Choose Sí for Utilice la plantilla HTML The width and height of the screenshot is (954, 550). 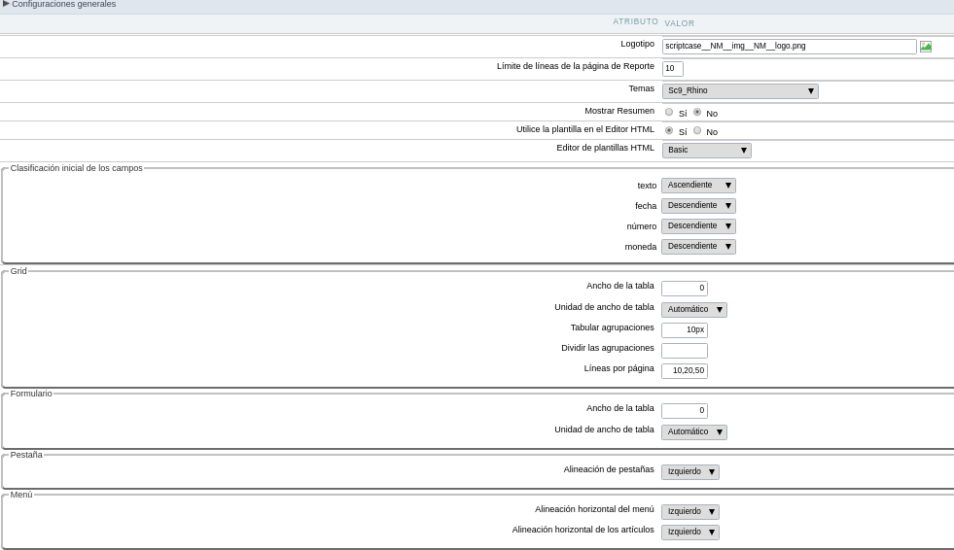pos(669,131)
